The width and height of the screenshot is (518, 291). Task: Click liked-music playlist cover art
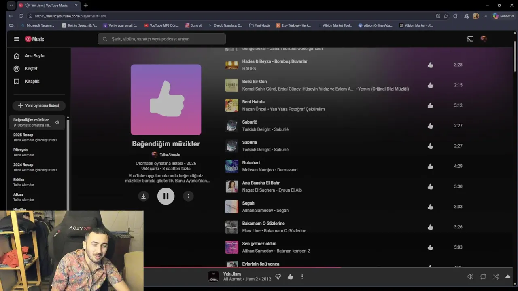tap(166, 99)
